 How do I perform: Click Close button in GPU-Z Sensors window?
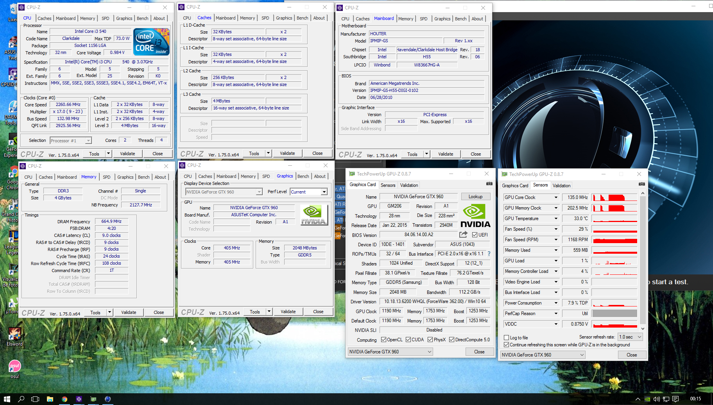tap(632, 355)
